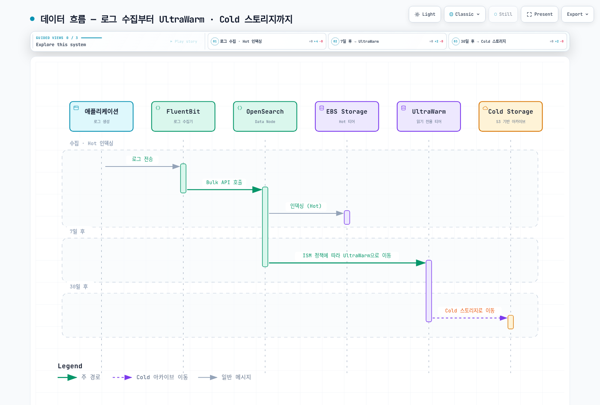Click the UltraWarm node title
Image resolution: width=600 pixels, height=405 pixels.
tap(429, 111)
